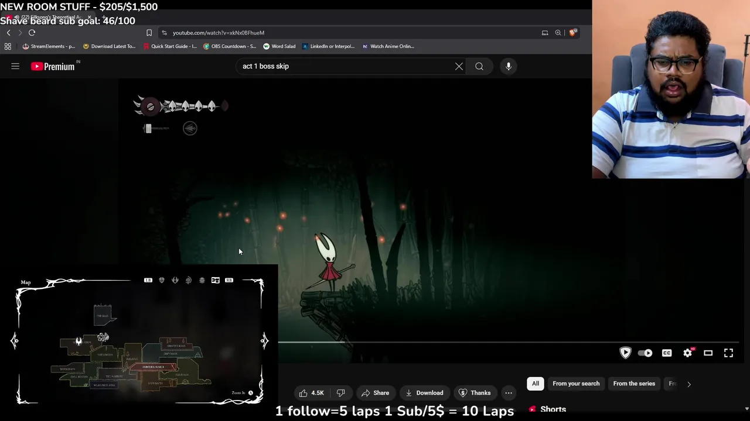The width and height of the screenshot is (750, 421).
Task: Open the 'Quick Start Guide' bookmark
Action: (x=170, y=46)
